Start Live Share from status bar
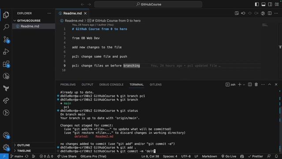 pos(67,156)
